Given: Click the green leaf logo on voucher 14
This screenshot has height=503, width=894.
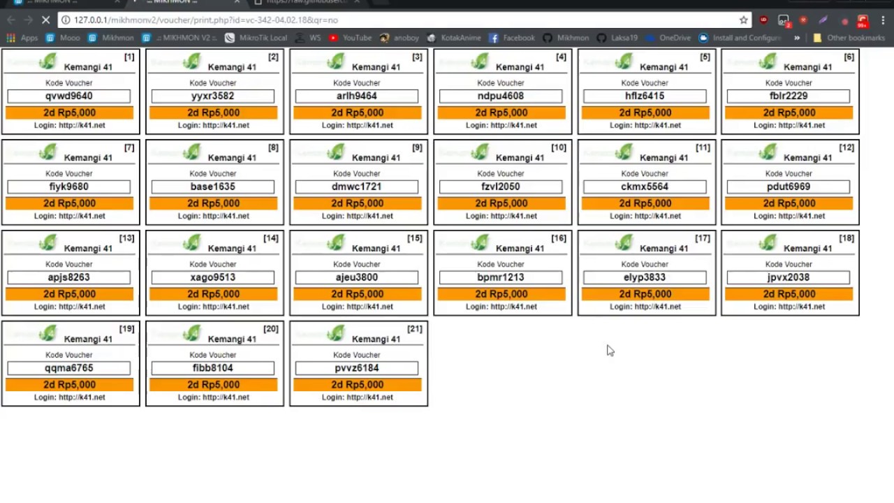Looking at the screenshot, I should coord(191,244).
